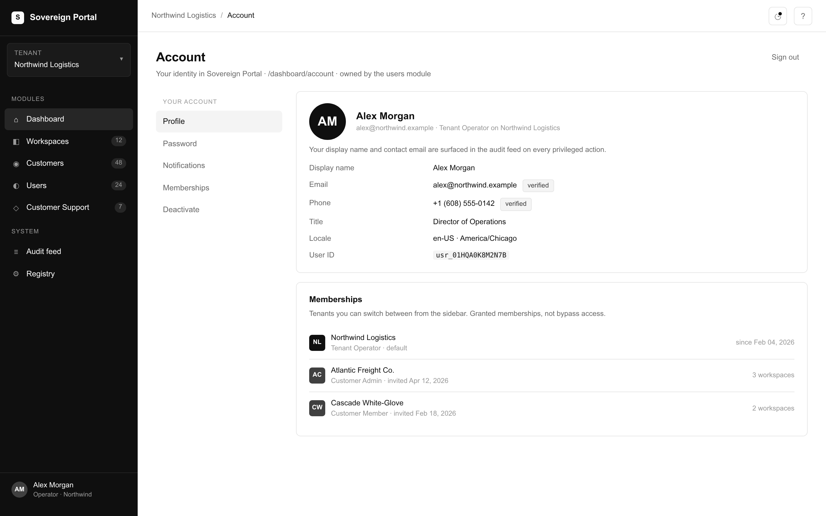
Task: Click the locale en-US · America/Chicago
Action: click(x=475, y=238)
